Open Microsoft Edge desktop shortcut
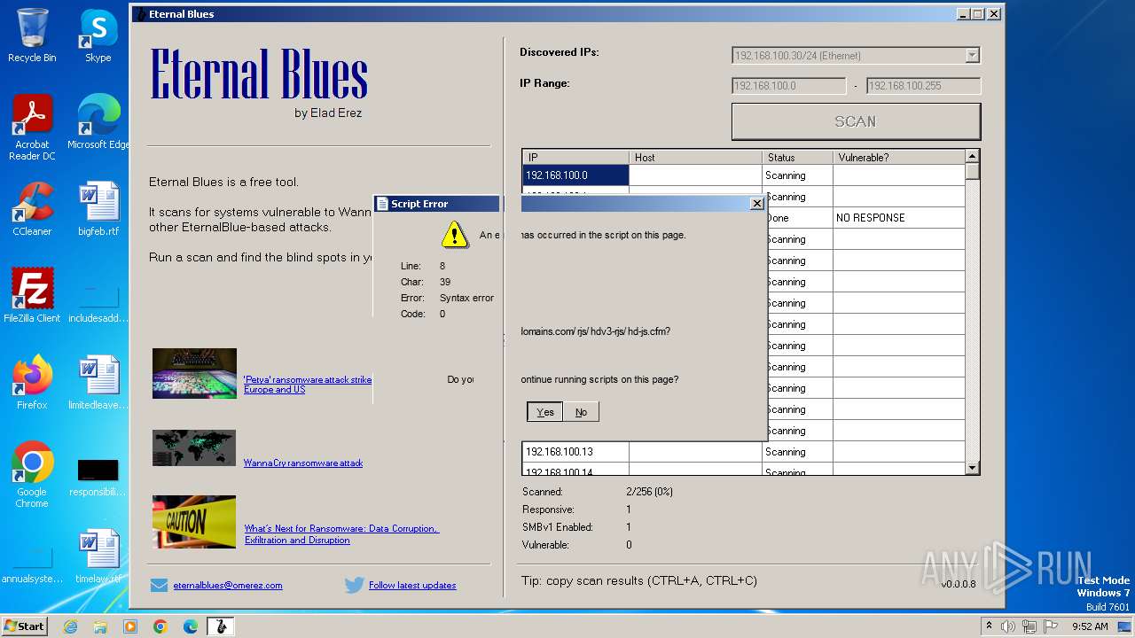The image size is (1135, 638). (98, 122)
